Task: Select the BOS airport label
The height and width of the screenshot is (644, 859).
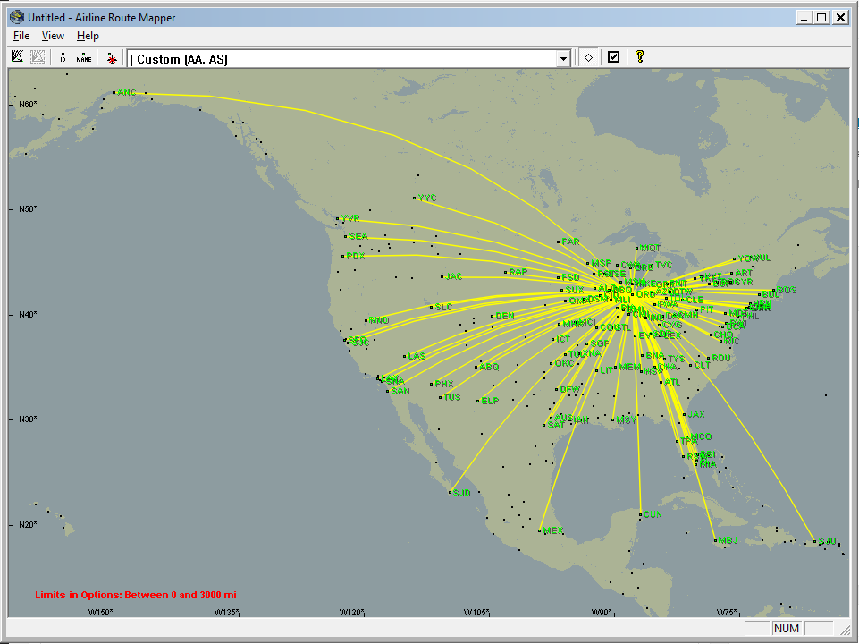Action: pos(787,291)
